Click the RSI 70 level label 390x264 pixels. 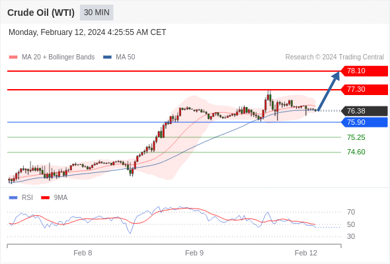click(351, 212)
